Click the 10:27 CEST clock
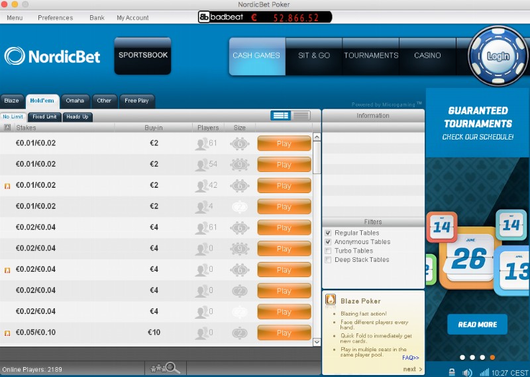The height and width of the screenshot is (377, 530). 509,372
